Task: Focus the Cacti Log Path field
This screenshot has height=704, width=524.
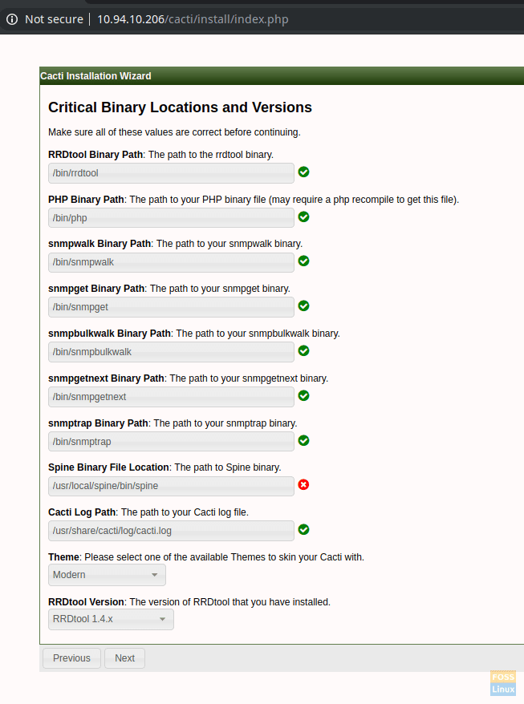Action: [171, 531]
